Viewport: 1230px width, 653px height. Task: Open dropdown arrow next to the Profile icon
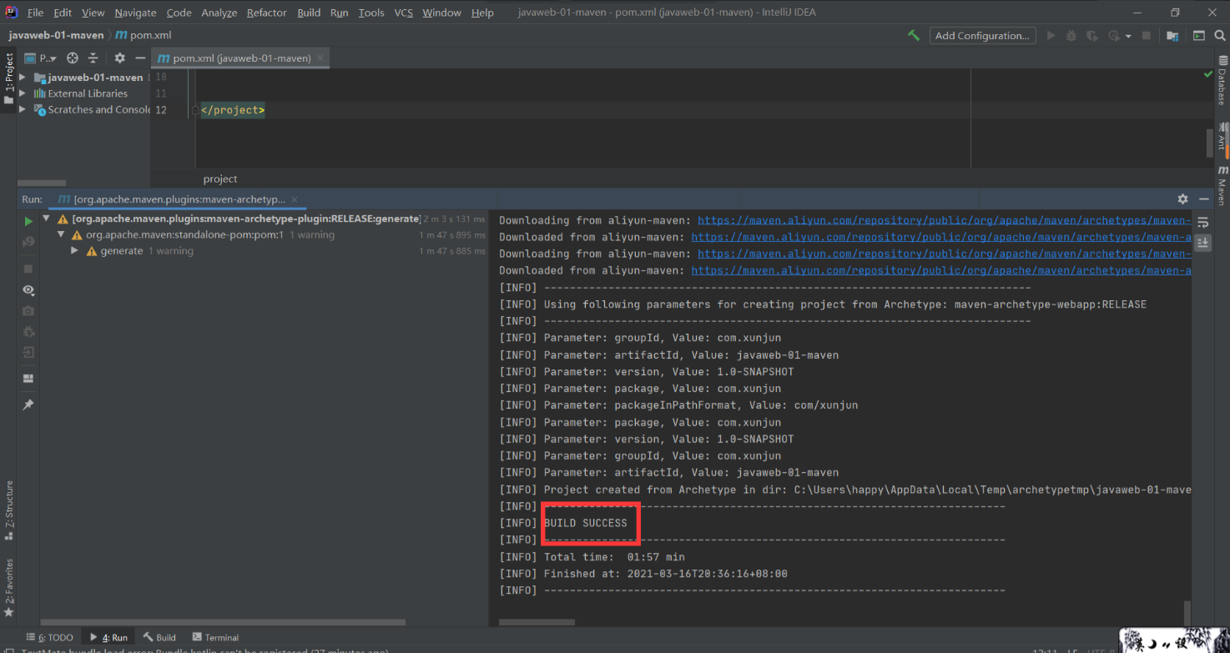[x=1128, y=36]
